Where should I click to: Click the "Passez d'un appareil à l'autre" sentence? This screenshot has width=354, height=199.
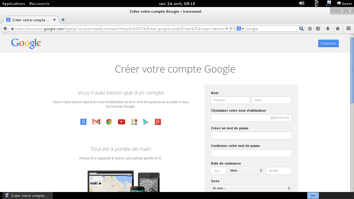click(121, 158)
